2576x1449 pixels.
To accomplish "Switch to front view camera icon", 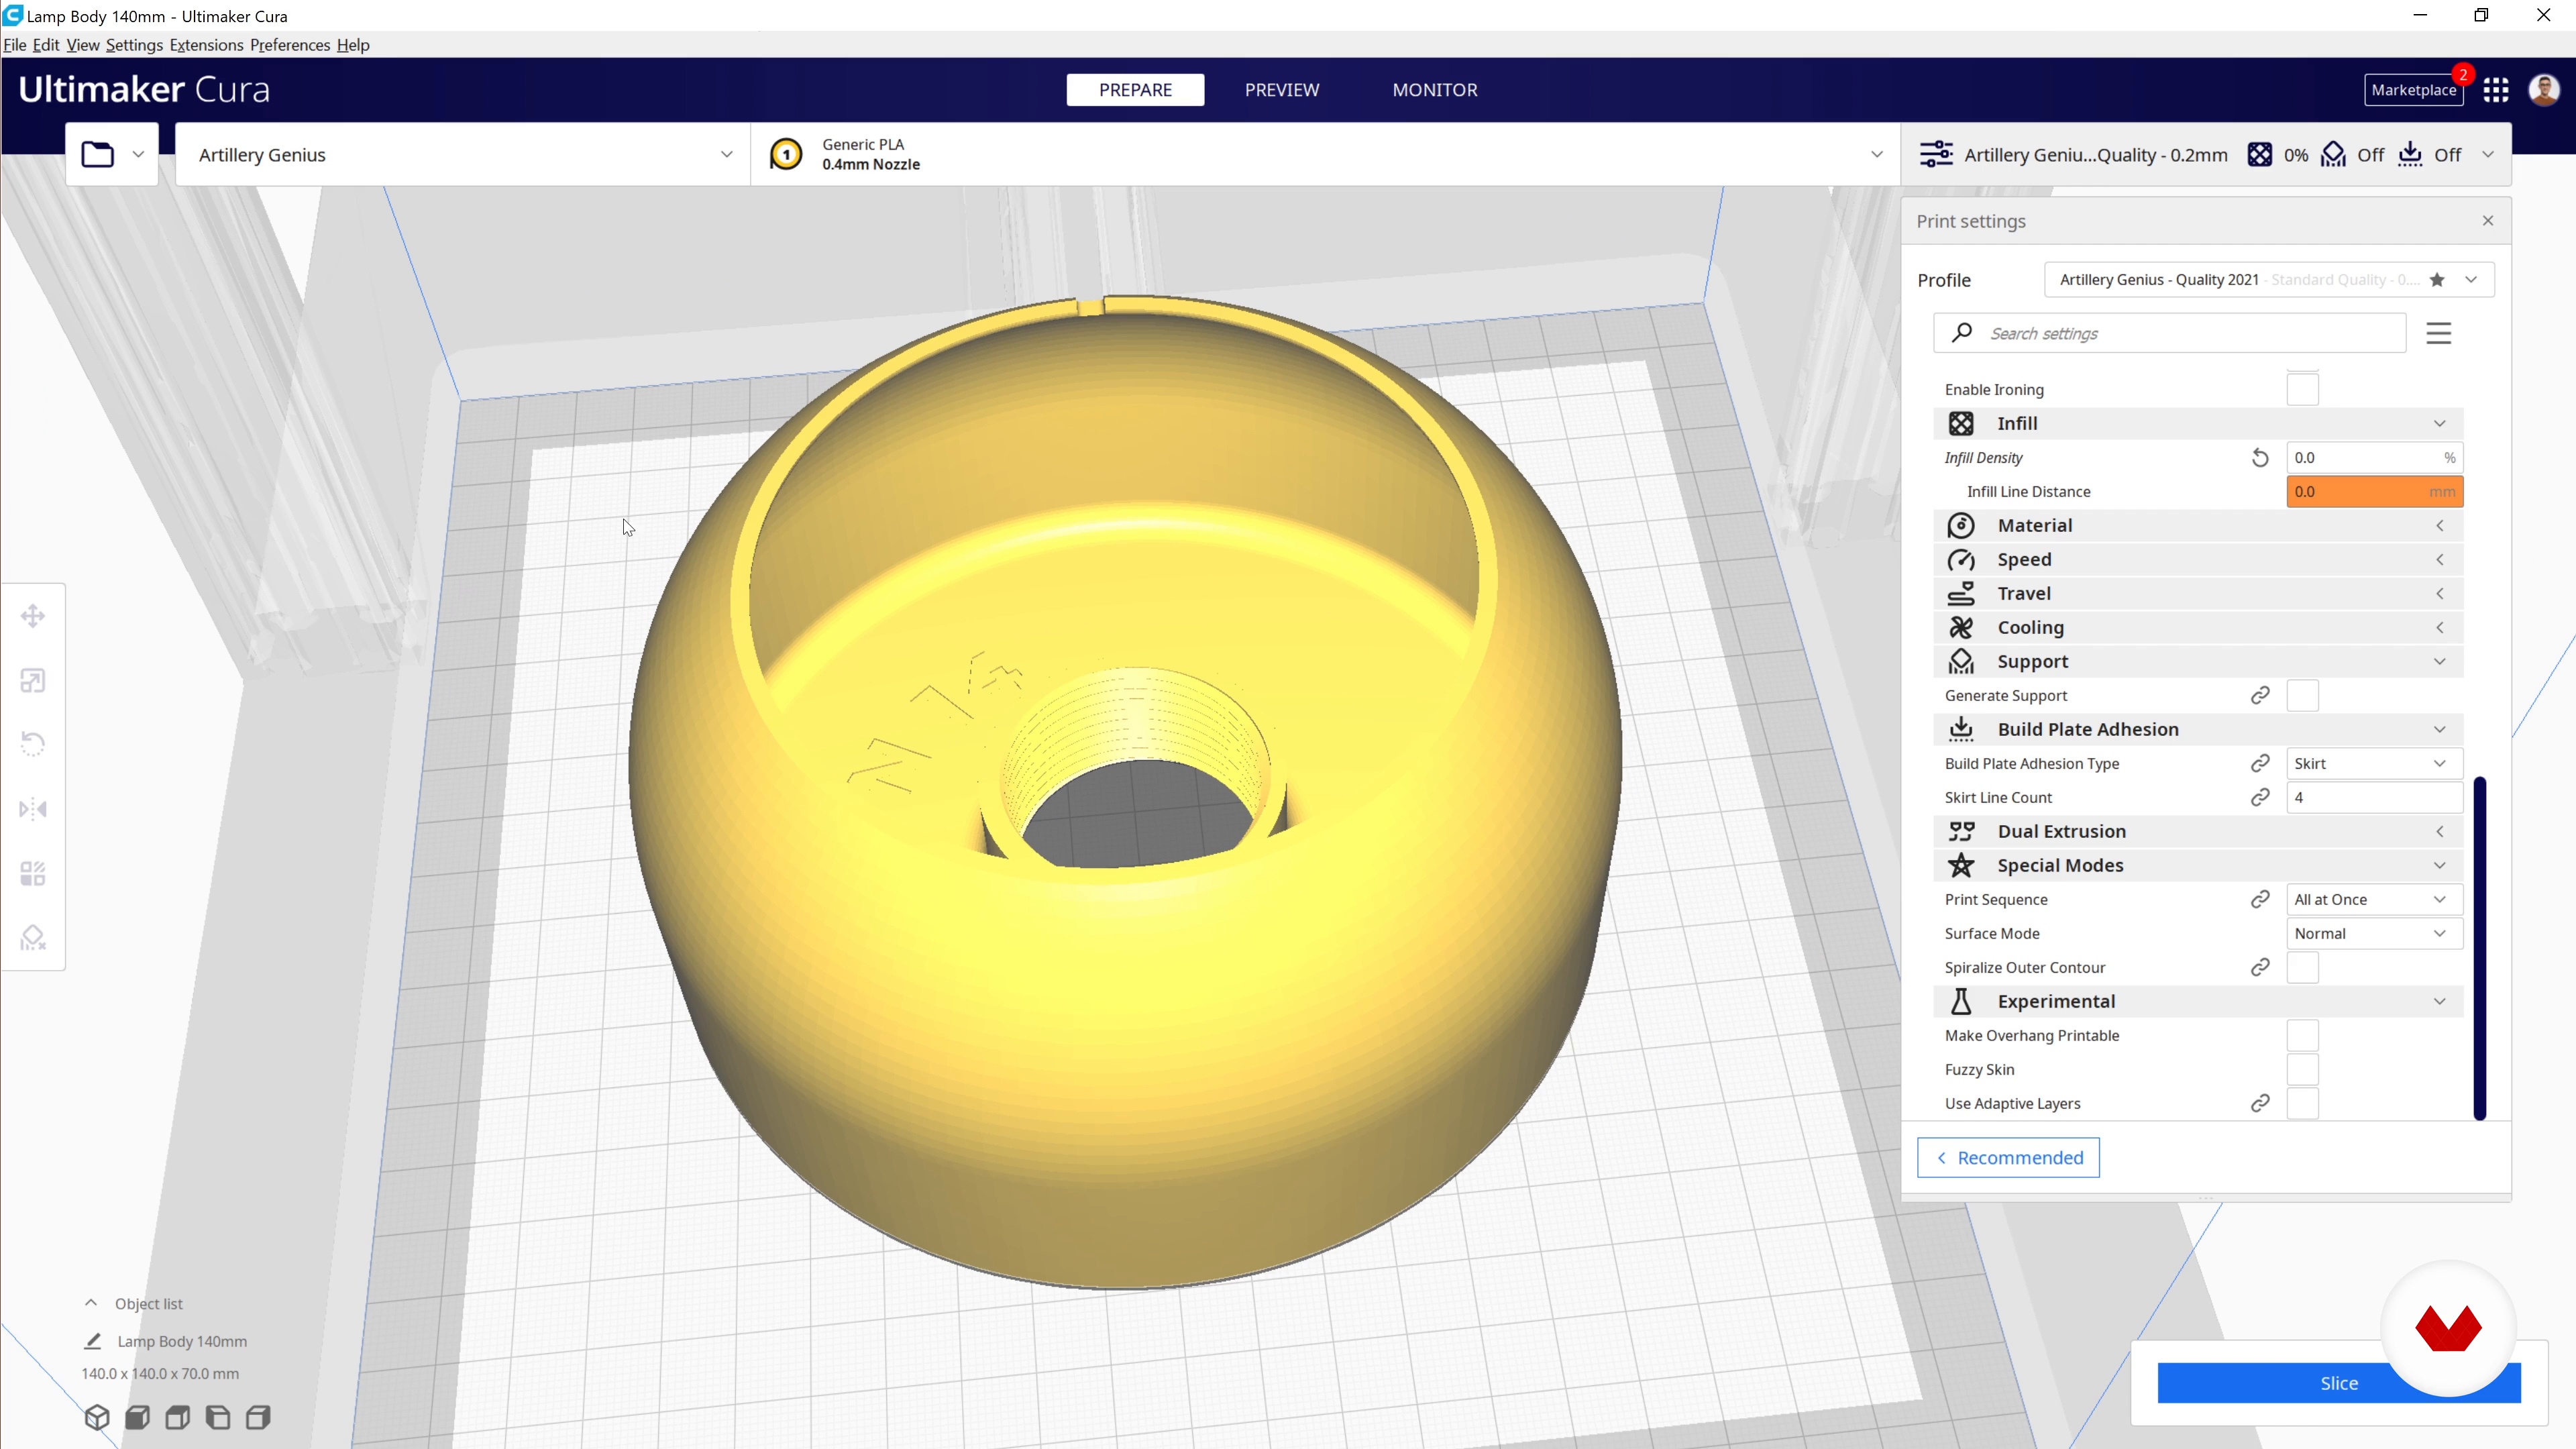I will point(138,1417).
